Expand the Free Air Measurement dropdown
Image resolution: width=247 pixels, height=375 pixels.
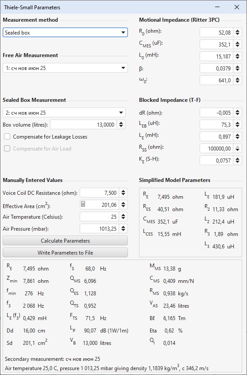point(65,68)
